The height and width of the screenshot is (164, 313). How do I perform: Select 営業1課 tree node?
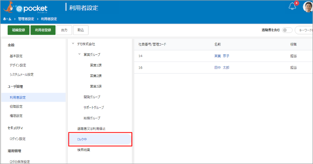pyautogui.click(x=96, y=65)
